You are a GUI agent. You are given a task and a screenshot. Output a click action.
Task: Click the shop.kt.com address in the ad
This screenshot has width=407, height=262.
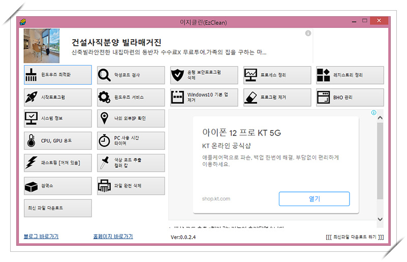(216, 199)
